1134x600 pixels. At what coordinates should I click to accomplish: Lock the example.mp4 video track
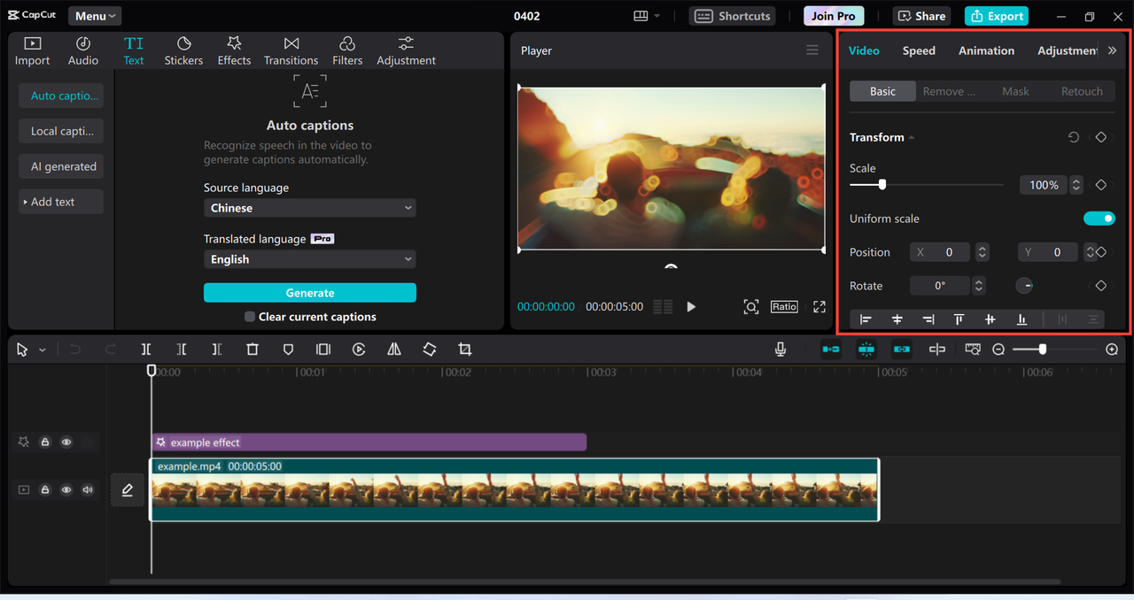tap(45, 489)
